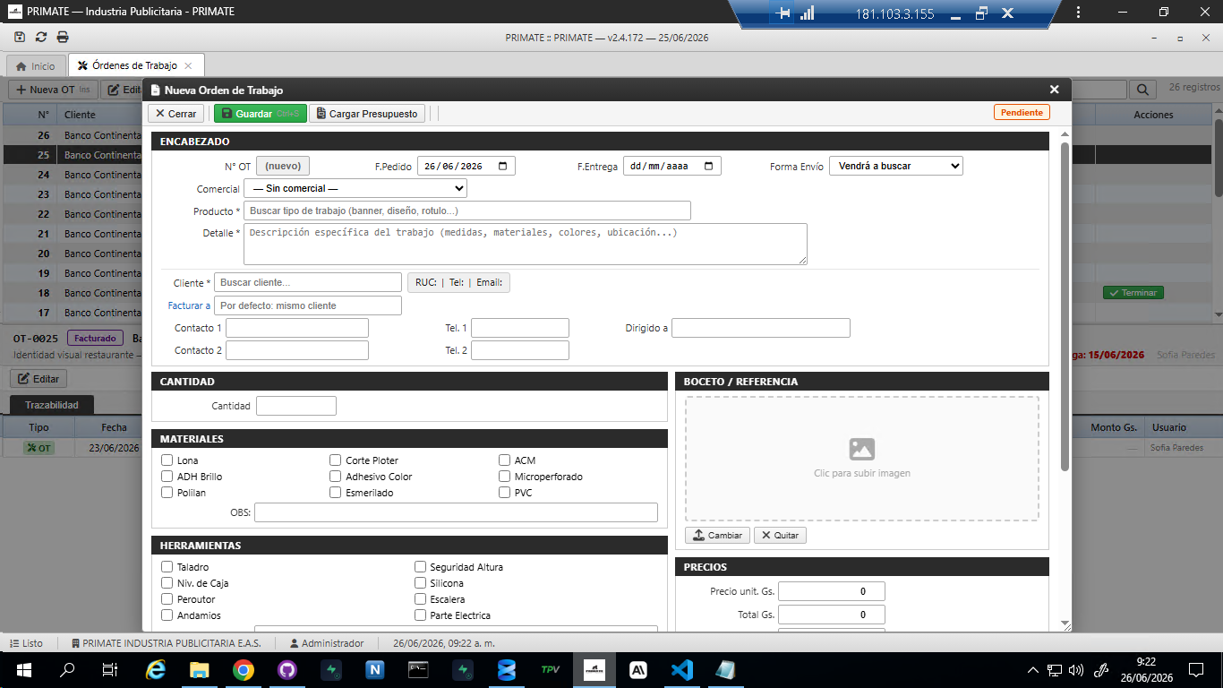Image resolution: width=1223 pixels, height=688 pixels.
Task: Open the TPV app on the taskbar
Action: [550, 670]
